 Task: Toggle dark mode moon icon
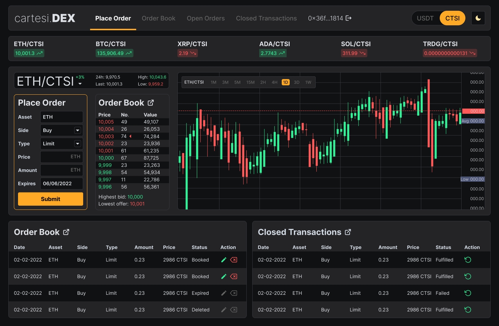(478, 18)
